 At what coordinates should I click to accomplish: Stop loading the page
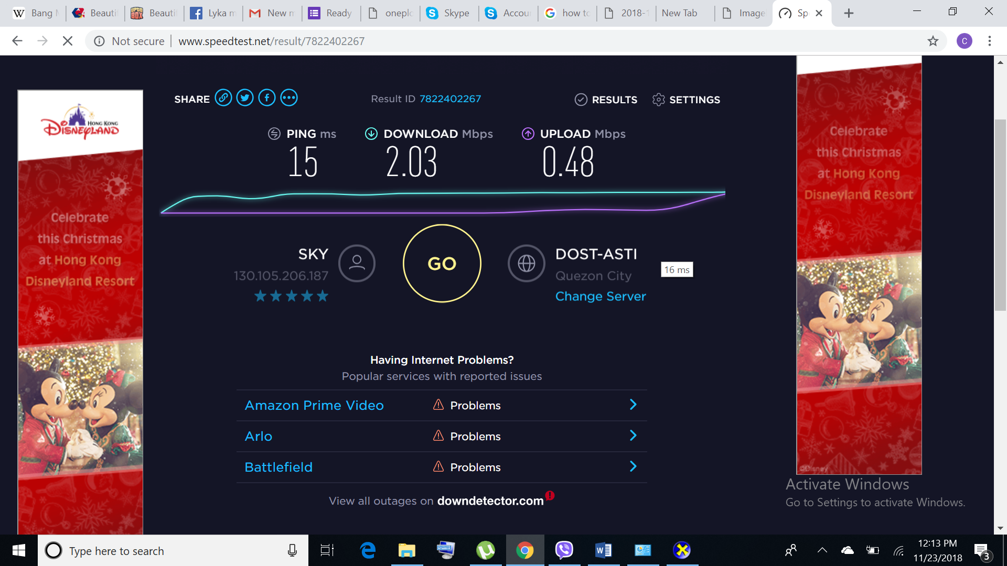(x=68, y=41)
